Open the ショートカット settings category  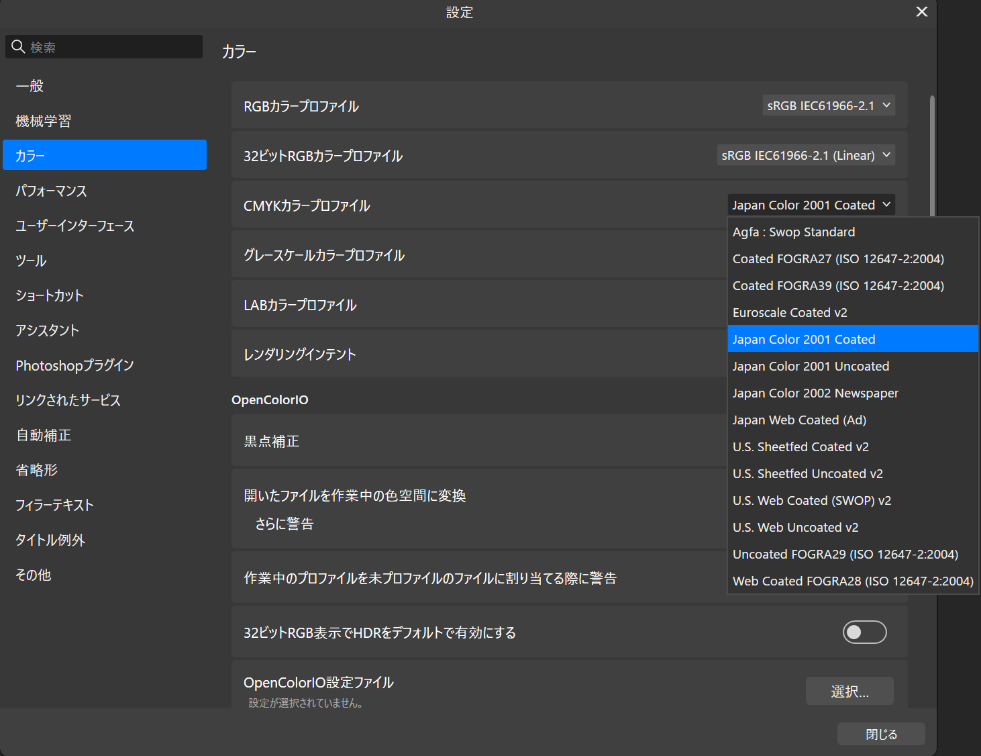click(x=105, y=295)
